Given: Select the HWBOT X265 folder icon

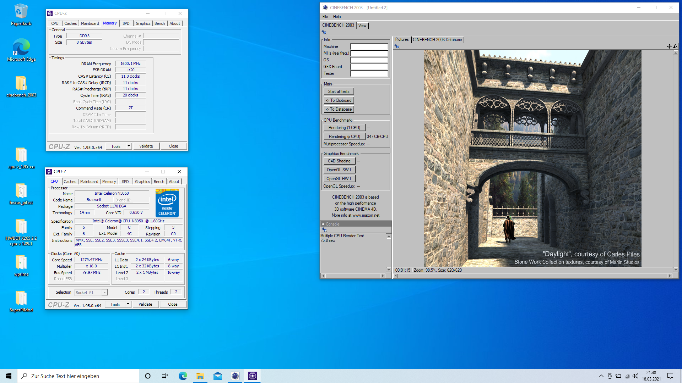Looking at the screenshot, I should (21, 232).
